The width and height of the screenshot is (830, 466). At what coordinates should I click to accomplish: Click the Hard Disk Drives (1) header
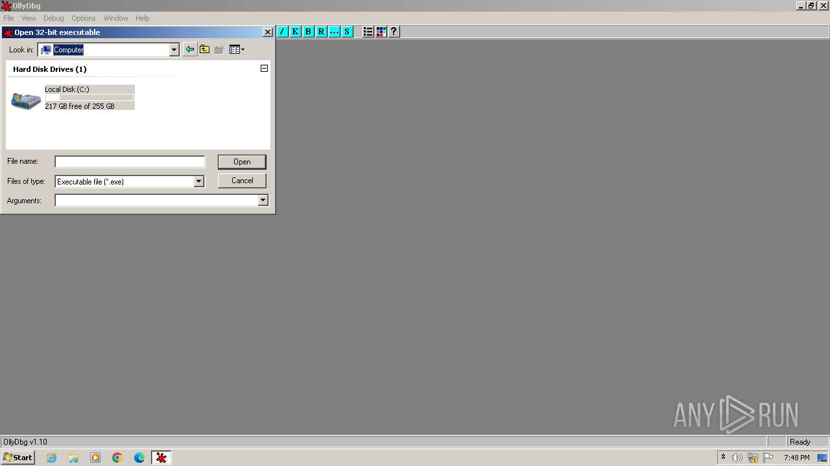49,69
